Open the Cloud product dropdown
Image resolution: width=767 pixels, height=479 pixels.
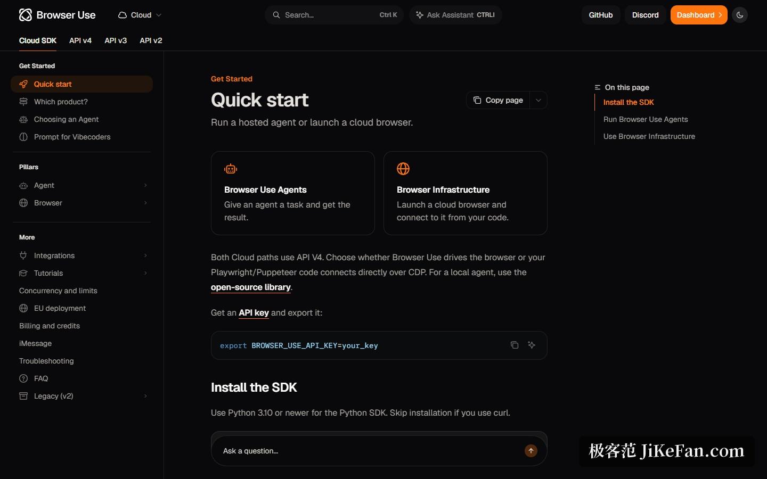coord(140,15)
